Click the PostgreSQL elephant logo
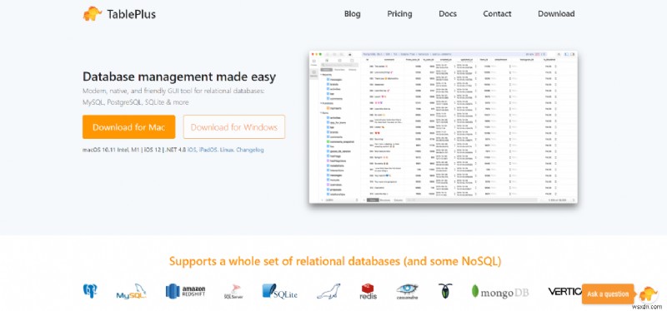This screenshot has width=667, height=311. click(x=90, y=291)
